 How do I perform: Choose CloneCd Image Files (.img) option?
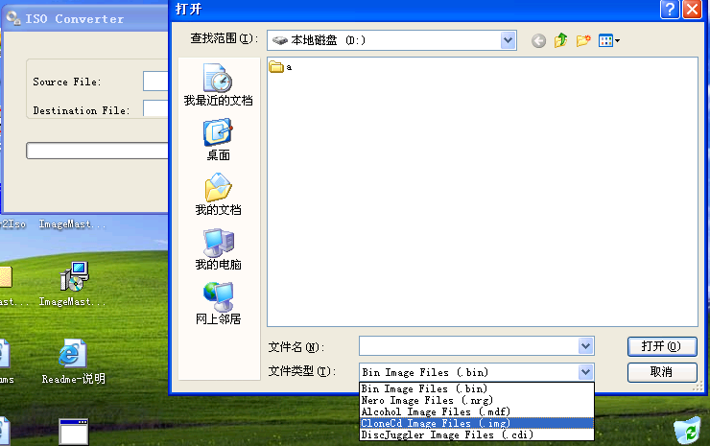pyautogui.click(x=476, y=423)
